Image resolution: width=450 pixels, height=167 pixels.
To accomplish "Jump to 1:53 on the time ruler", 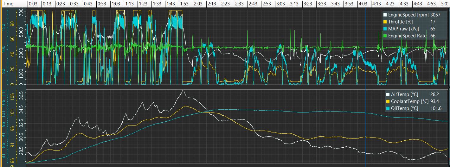I will tap(184, 4).
